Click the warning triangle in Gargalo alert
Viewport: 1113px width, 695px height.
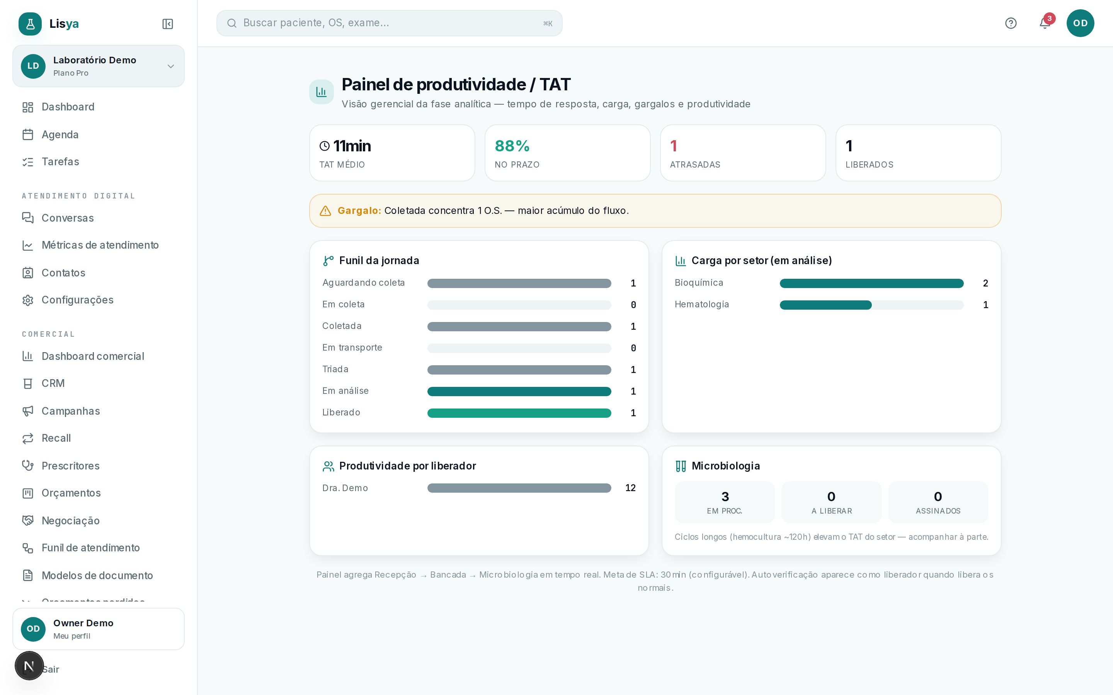(325, 210)
